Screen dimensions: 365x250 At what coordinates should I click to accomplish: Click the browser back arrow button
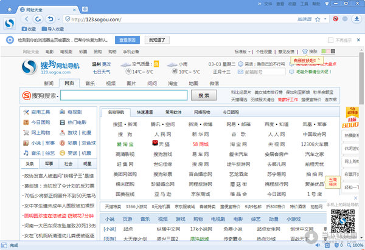27,19
